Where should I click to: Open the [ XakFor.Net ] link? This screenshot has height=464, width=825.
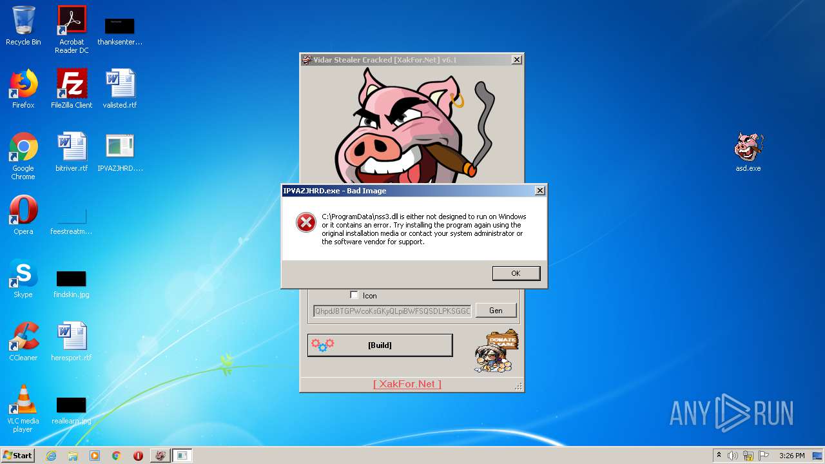407,383
